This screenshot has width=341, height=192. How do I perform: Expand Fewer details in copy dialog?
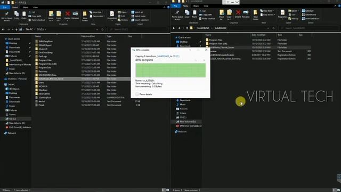click(143, 94)
